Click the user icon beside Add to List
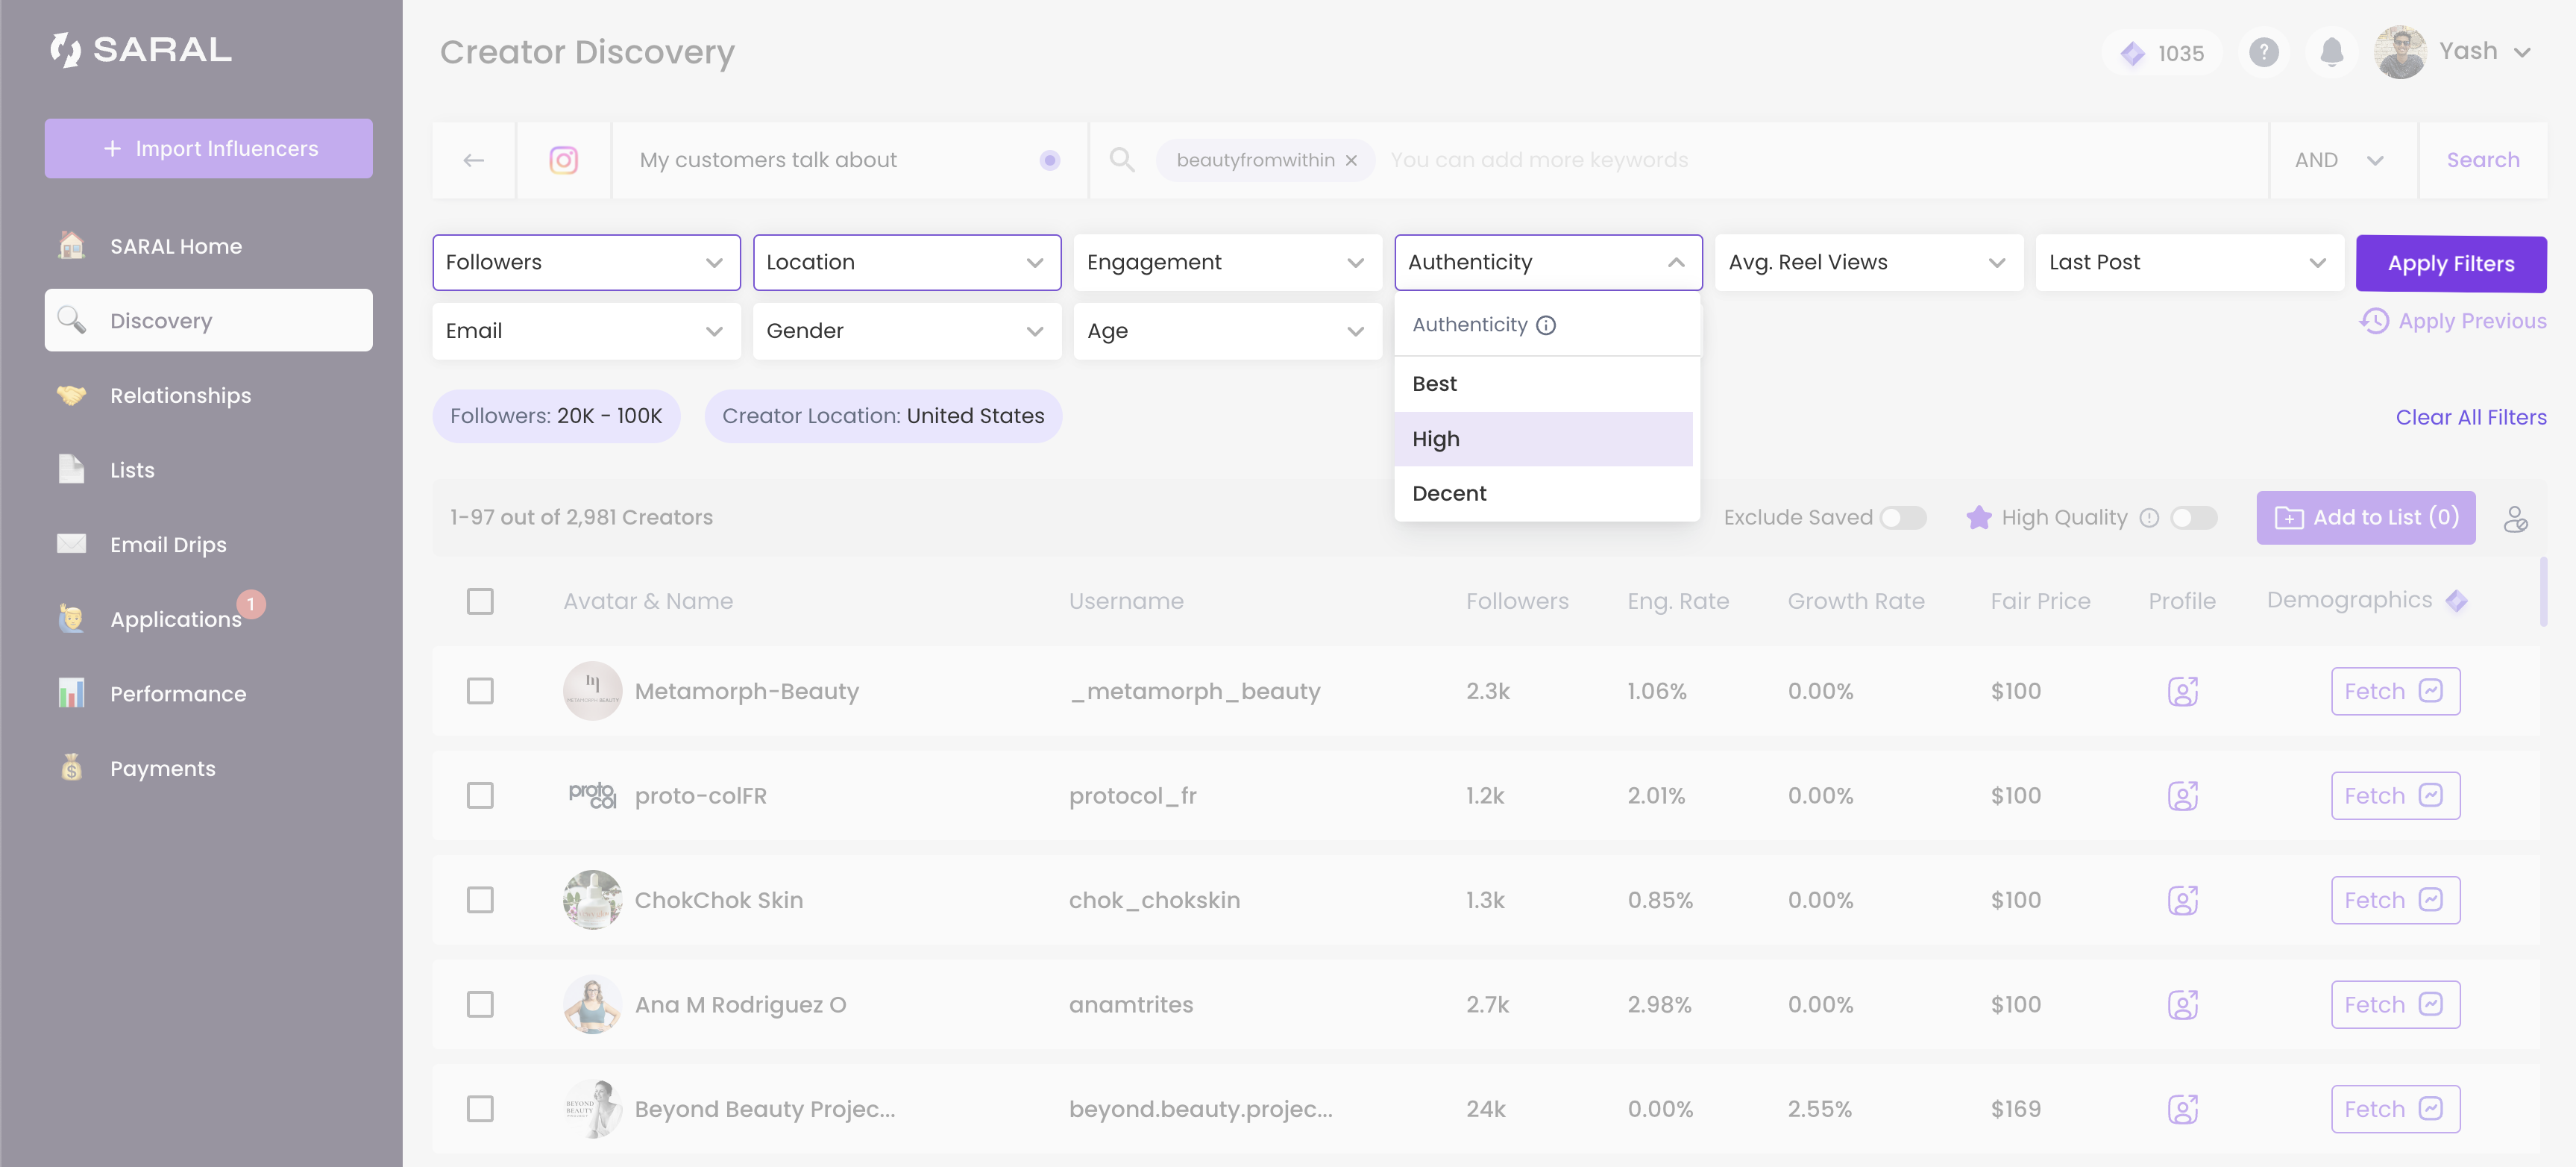2576x1167 pixels. (x=2515, y=519)
